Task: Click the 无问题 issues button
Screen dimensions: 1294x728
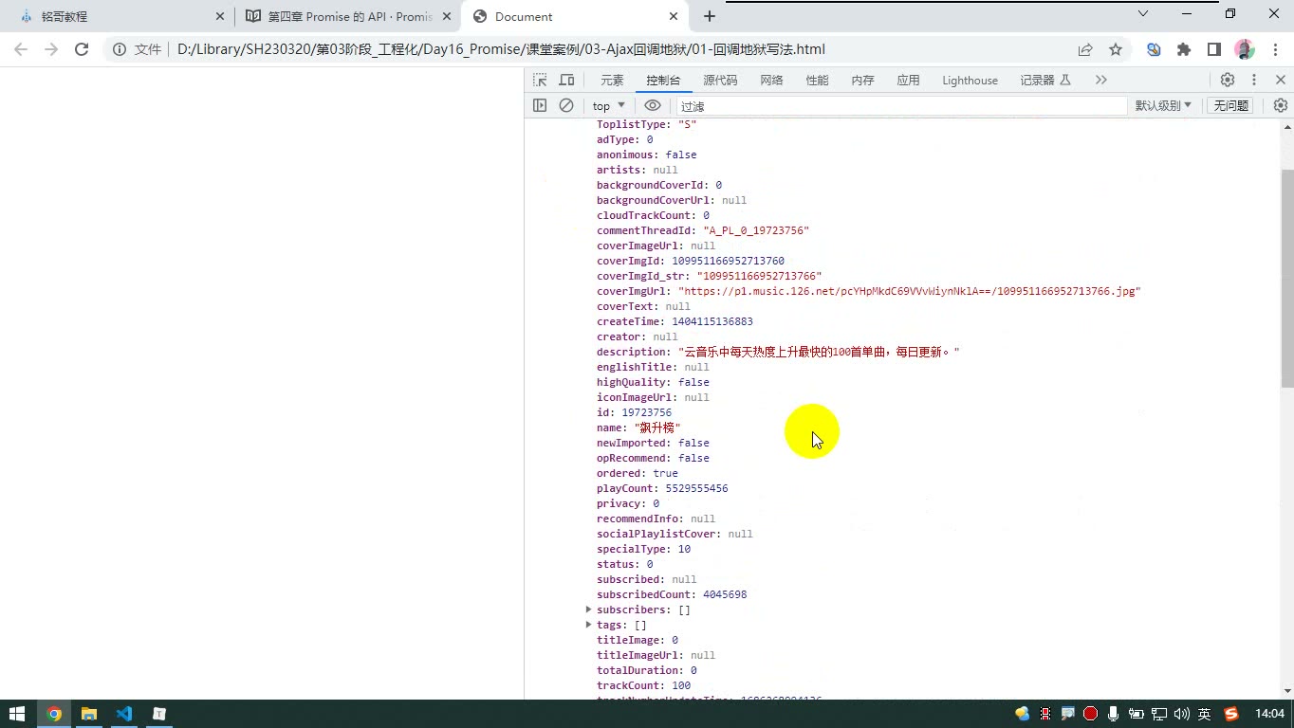Action: (x=1230, y=105)
